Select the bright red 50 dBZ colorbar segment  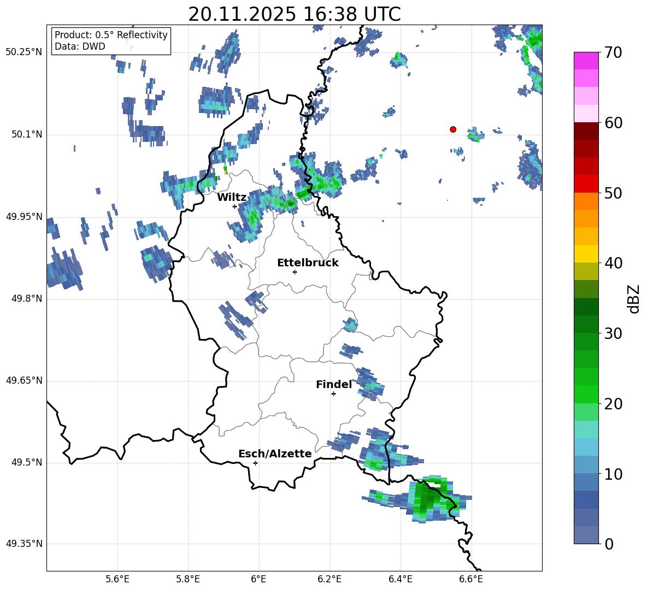point(586,183)
